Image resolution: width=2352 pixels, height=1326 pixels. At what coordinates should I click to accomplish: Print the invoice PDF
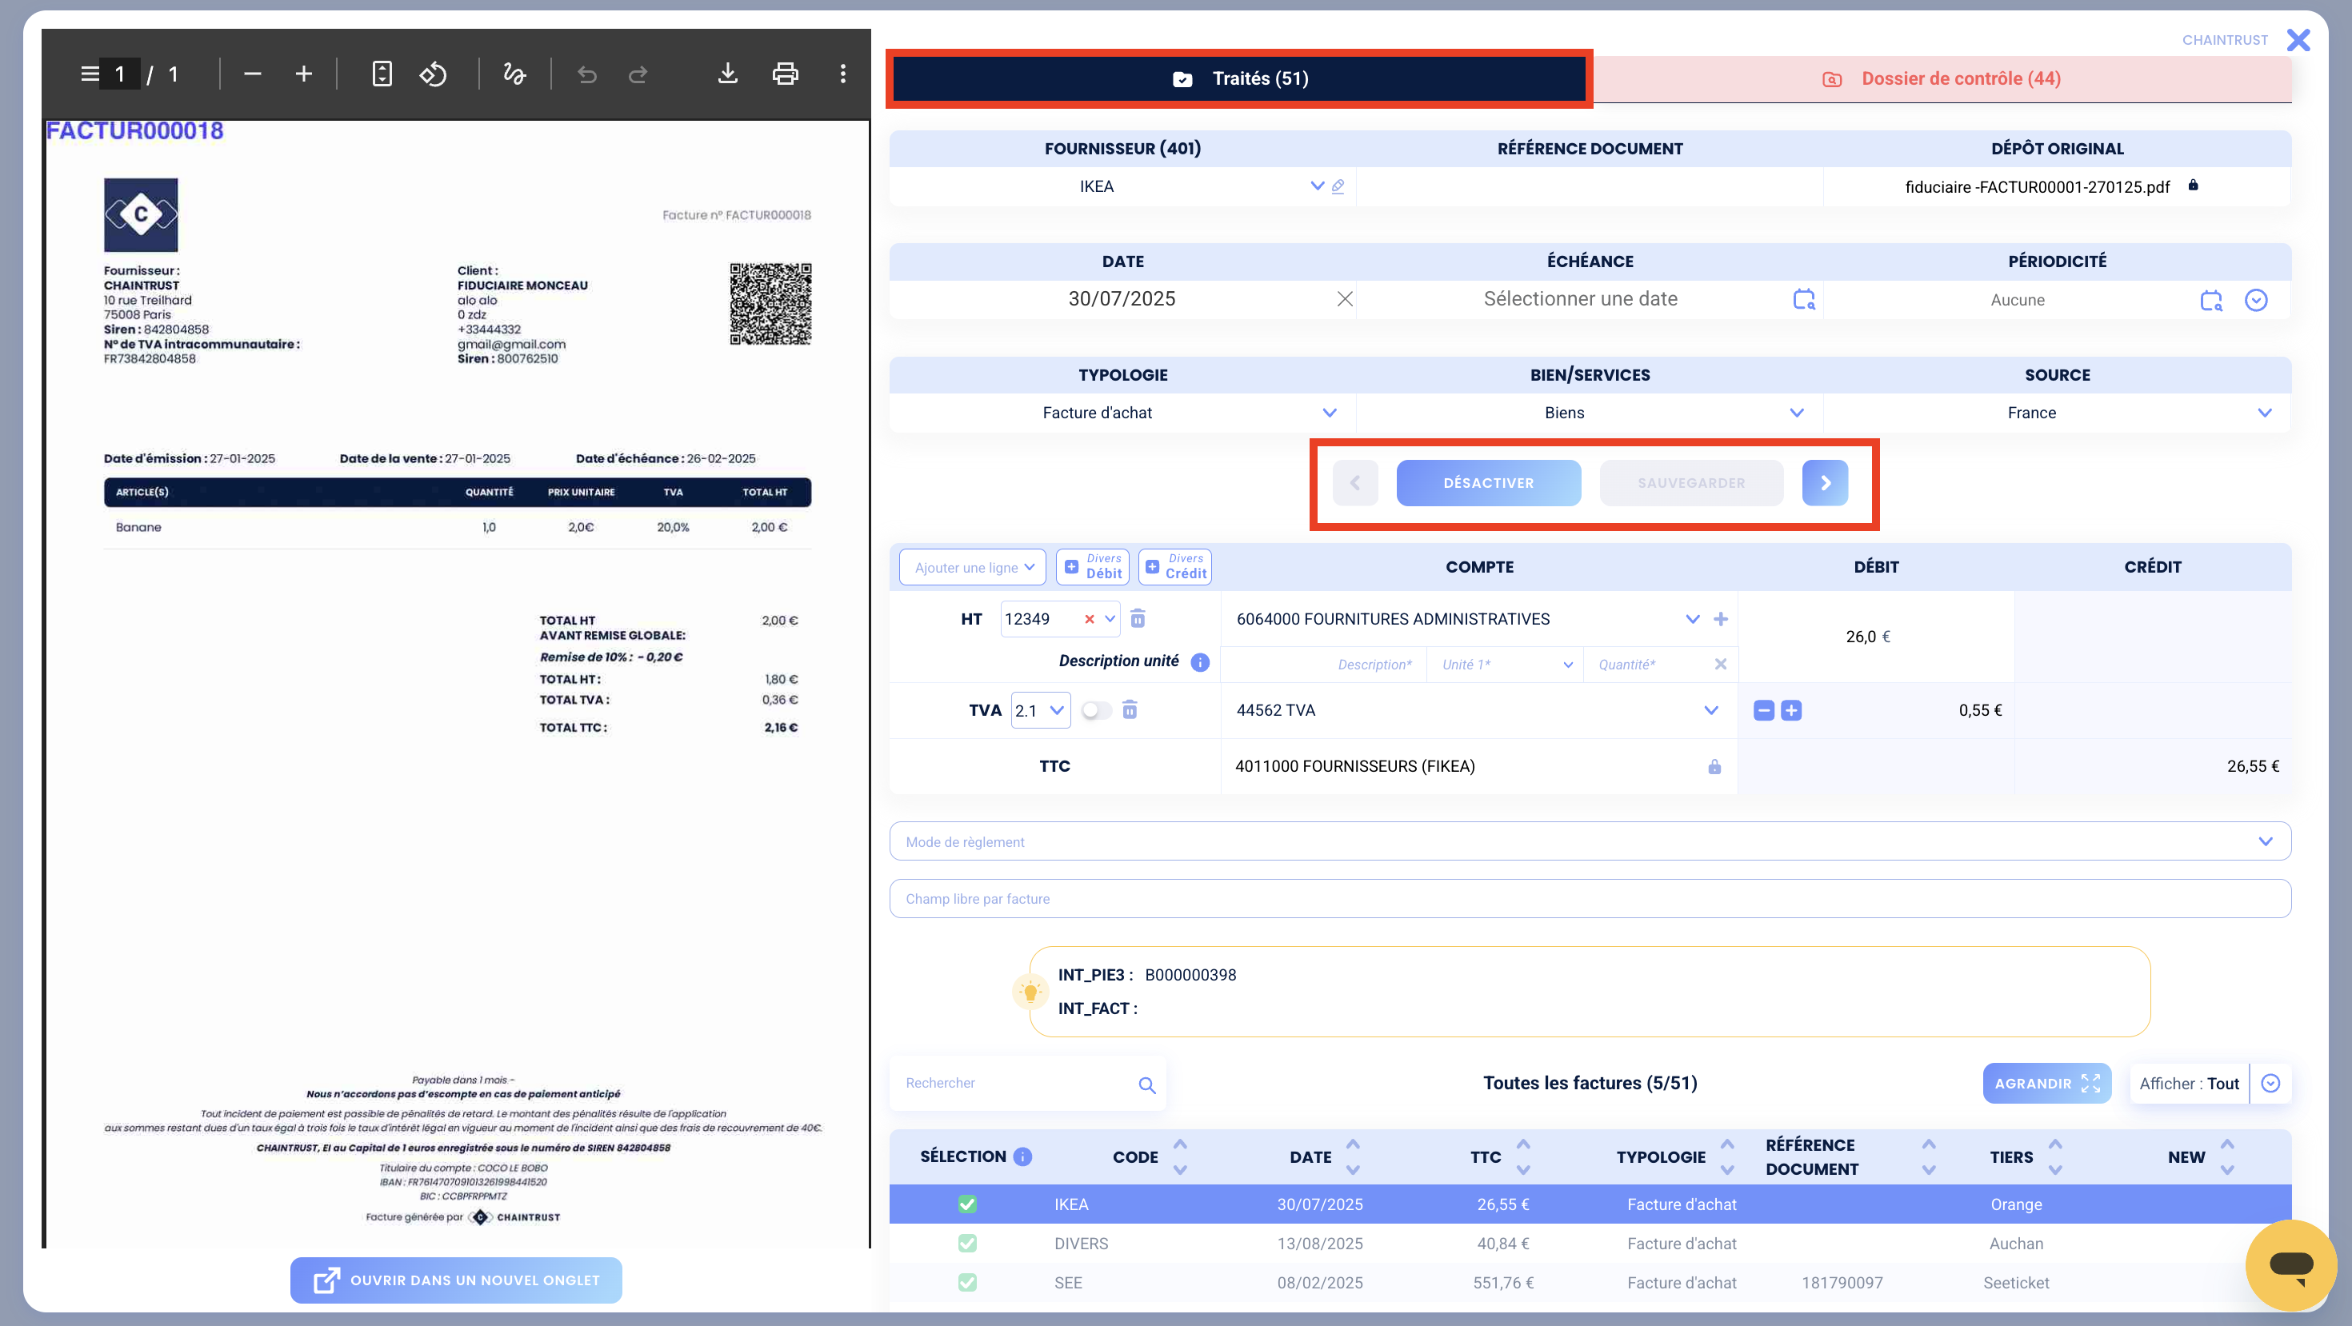tap(786, 74)
